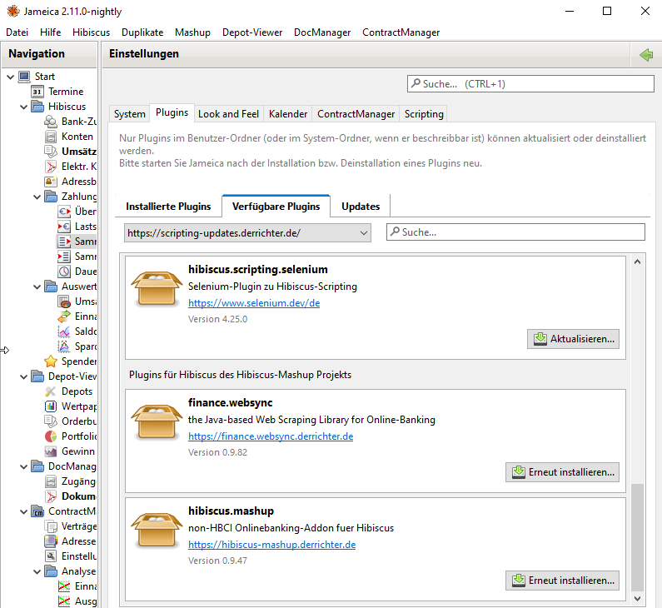Image resolution: width=662 pixels, height=608 pixels.
Task: Switch to the Scripting tab
Action: 424,114
